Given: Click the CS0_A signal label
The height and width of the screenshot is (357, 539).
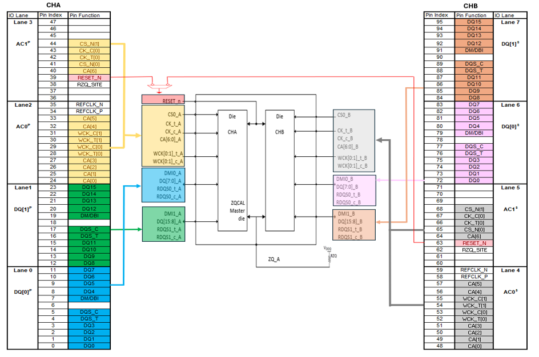Looking at the screenshot, I should [174, 115].
